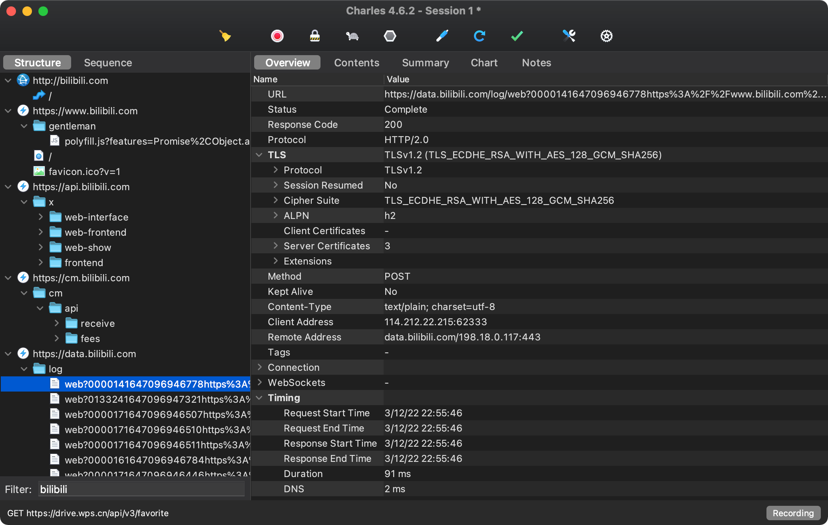The height and width of the screenshot is (525, 828).
Task: Click the image icon for favicon.ico
Action: 39,171
